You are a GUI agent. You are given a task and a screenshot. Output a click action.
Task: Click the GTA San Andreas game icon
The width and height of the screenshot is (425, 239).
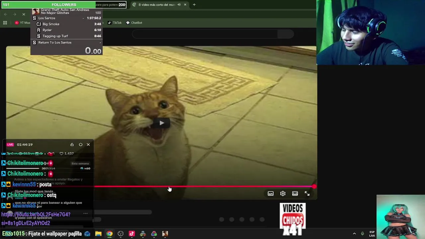(x=36, y=11)
